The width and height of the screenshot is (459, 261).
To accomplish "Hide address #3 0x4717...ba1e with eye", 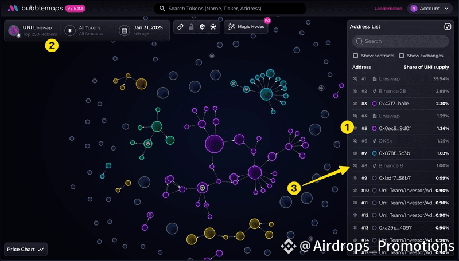I will tap(355, 104).
